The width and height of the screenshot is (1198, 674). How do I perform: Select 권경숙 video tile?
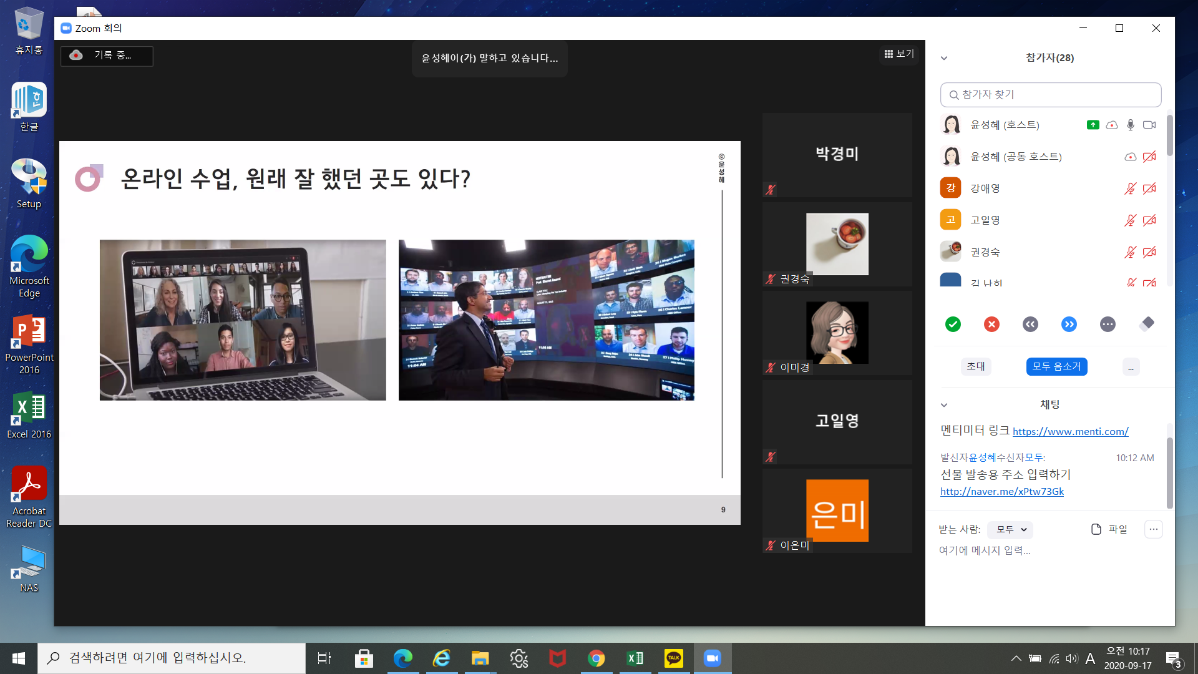coord(837,245)
